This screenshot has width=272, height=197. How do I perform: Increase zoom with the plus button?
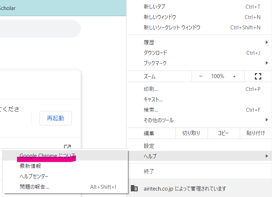pyautogui.click(x=234, y=76)
